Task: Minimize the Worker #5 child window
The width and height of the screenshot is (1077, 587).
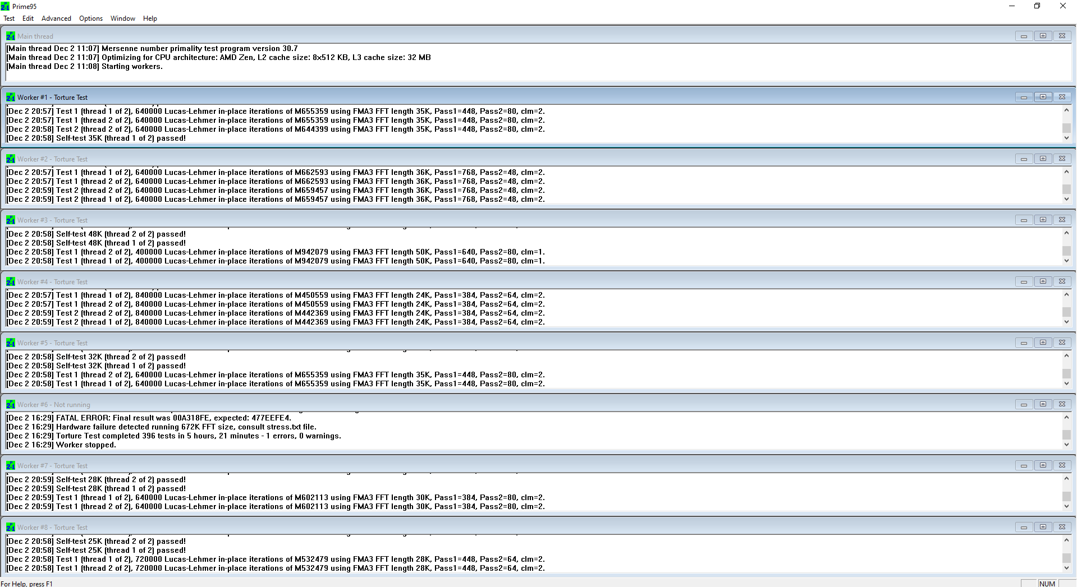Action: pos(1024,343)
